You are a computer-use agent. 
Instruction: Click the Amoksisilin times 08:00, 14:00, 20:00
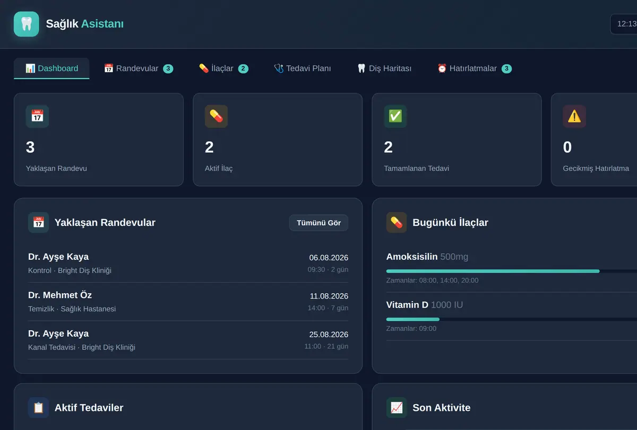432,280
